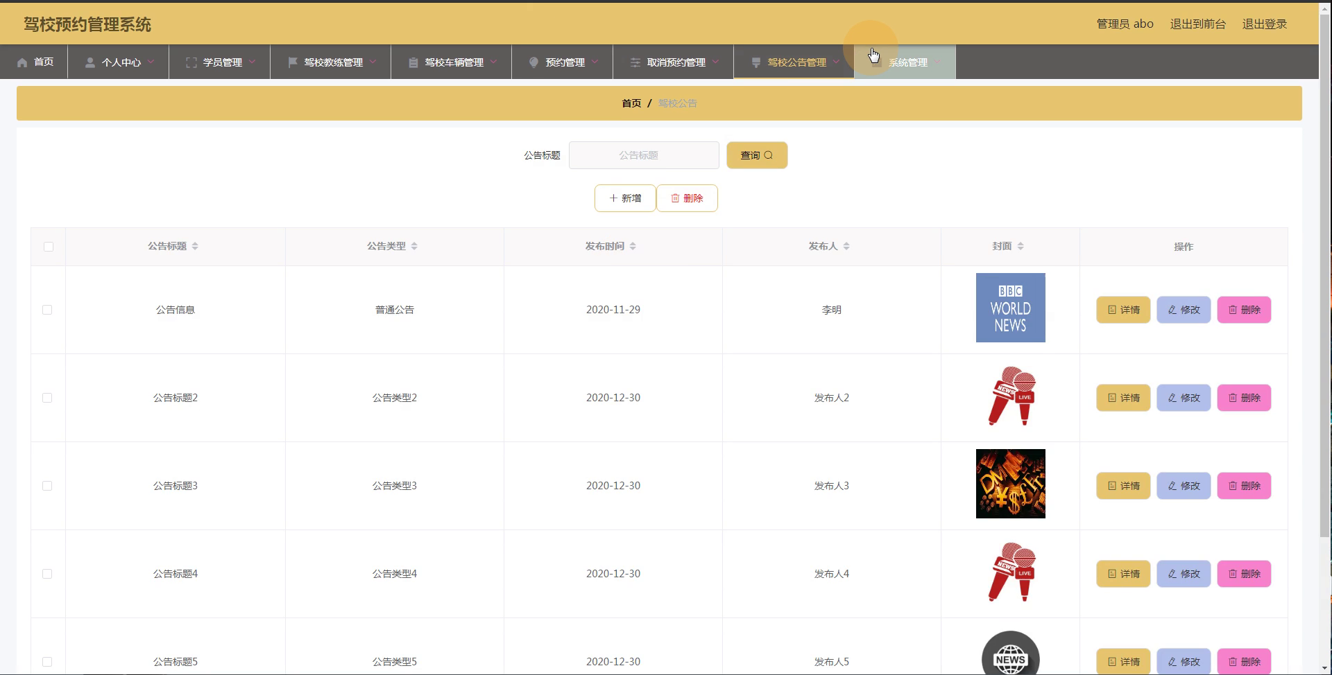Click the plus icon in 新增 button

click(x=613, y=198)
